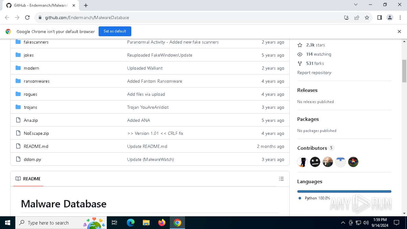Open the Ana.zip file
Screen dimensions: 407x229
(31, 120)
